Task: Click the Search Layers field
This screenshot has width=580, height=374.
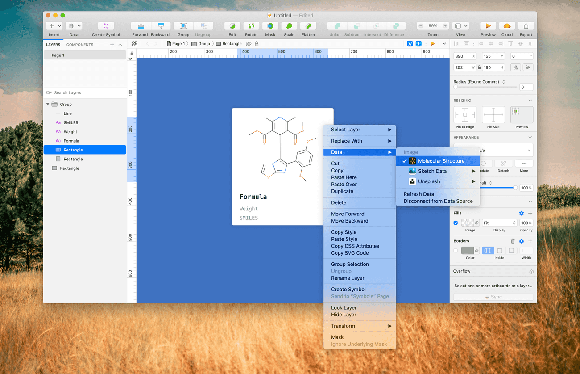Action: point(85,92)
